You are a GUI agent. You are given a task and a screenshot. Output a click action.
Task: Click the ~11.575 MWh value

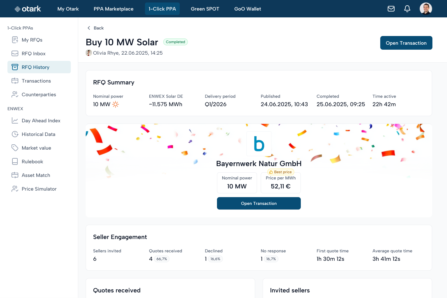point(166,104)
